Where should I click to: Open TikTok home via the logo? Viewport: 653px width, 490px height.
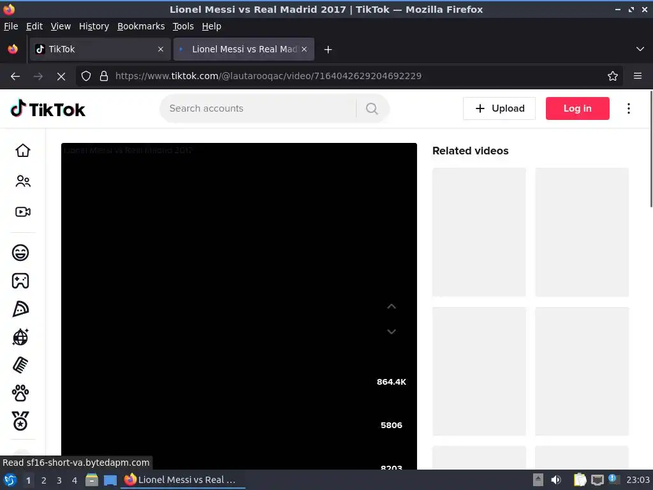(x=47, y=108)
